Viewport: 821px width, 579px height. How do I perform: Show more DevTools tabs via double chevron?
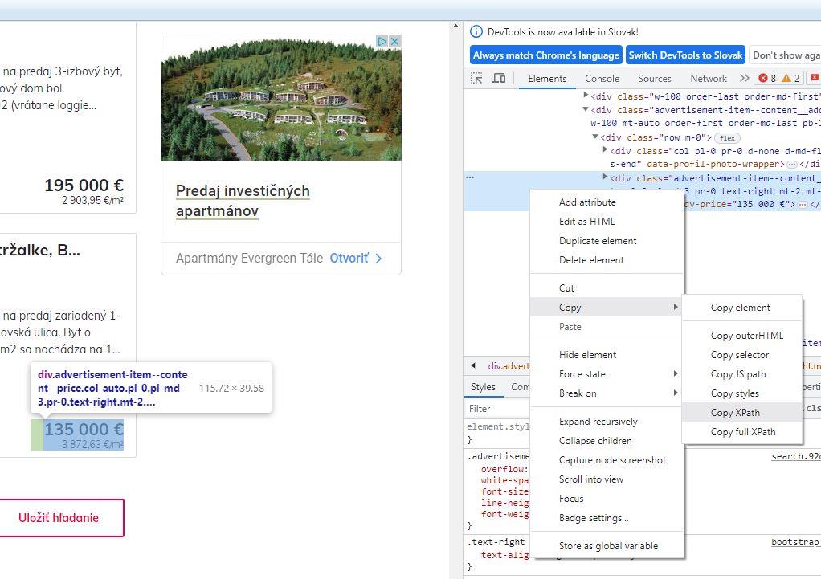point(744,78)
